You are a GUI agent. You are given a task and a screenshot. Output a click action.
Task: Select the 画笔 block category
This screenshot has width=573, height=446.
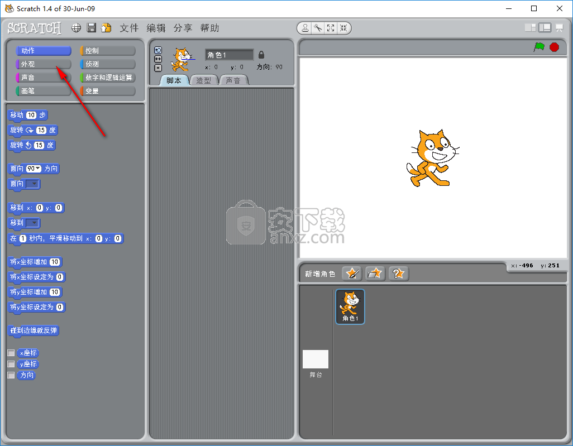click(x=44, y=91)
